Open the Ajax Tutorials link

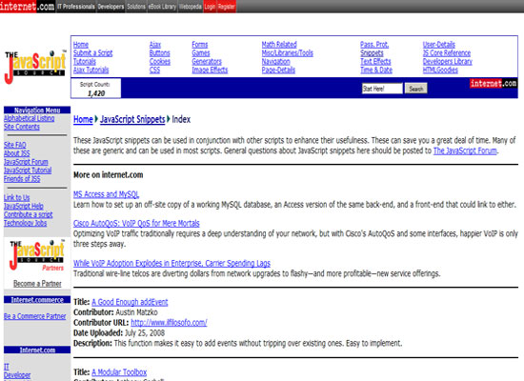pos(91,70)
